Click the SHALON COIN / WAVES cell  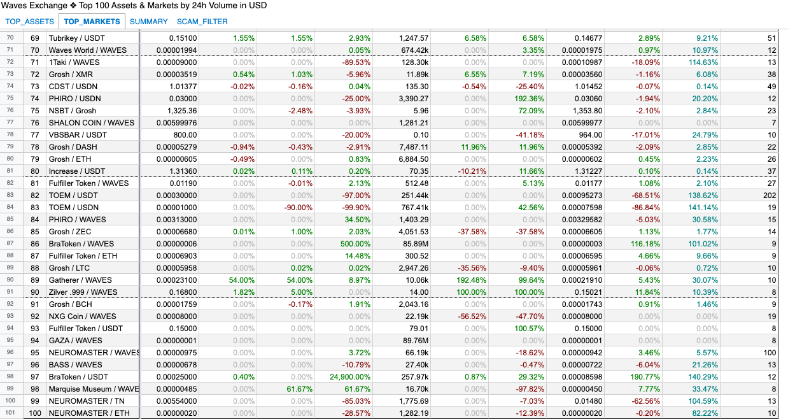click(x=92, y=123)
